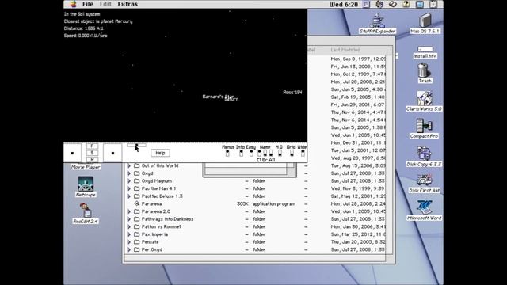This screenshot has width=507, height=285.
Task: Open the StuffIt Expander desktop icon
Action: pyautogui.click(x=377, y=21)
